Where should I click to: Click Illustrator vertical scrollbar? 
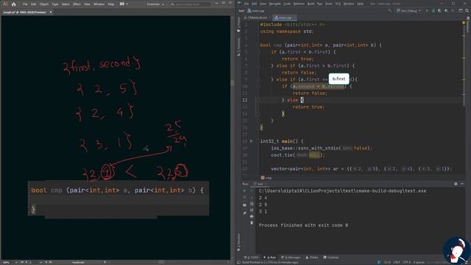coord(233,82)
